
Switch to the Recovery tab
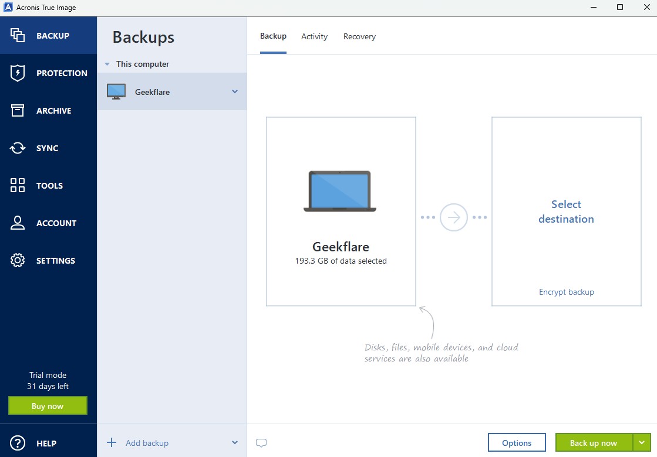359,37
